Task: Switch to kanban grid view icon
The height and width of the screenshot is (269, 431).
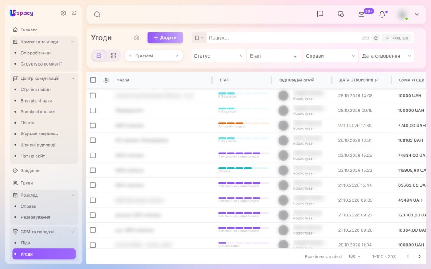Action: 113,56
